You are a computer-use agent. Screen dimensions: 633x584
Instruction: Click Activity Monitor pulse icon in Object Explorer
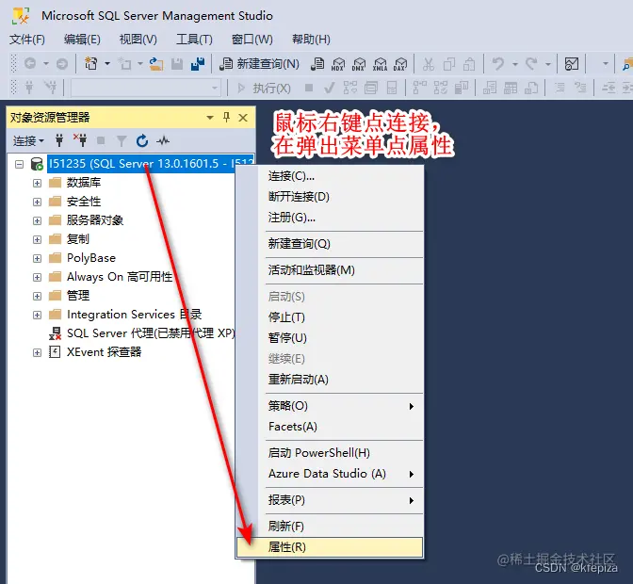click(x=163, y=141)
